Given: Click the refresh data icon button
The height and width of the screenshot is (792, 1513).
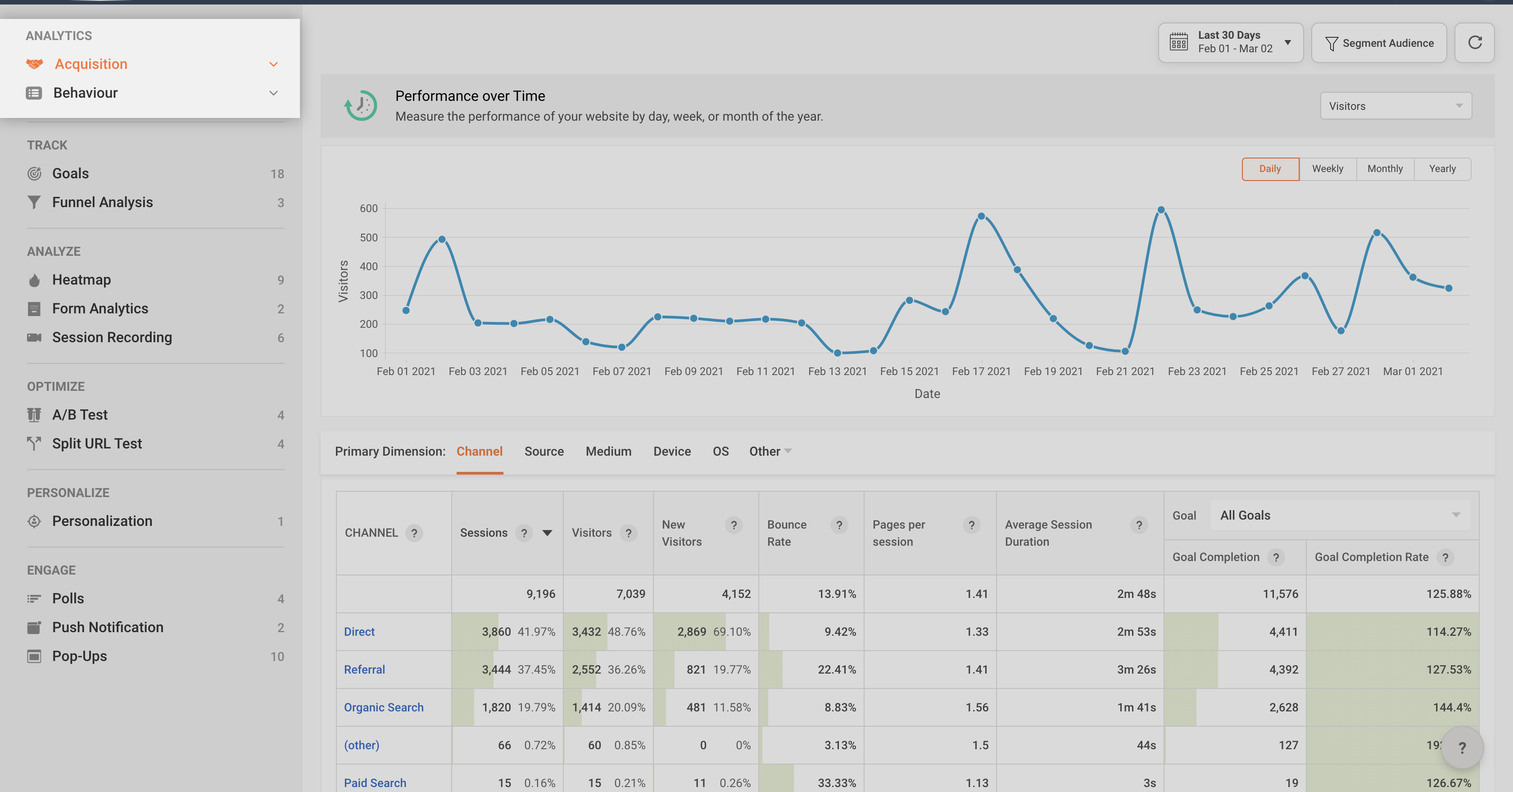Looking at the screenshot, I should click(1474, 43).
